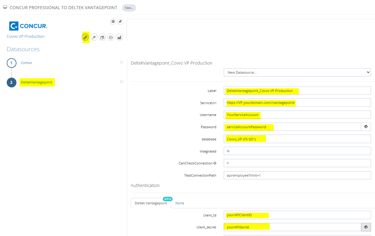Open Covvo VP Production link

(x=26, y=36)
